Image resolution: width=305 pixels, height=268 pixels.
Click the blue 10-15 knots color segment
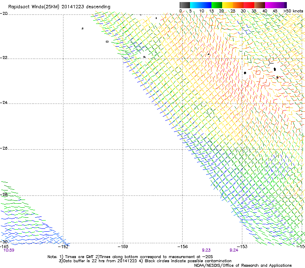[x=206, y=5]
